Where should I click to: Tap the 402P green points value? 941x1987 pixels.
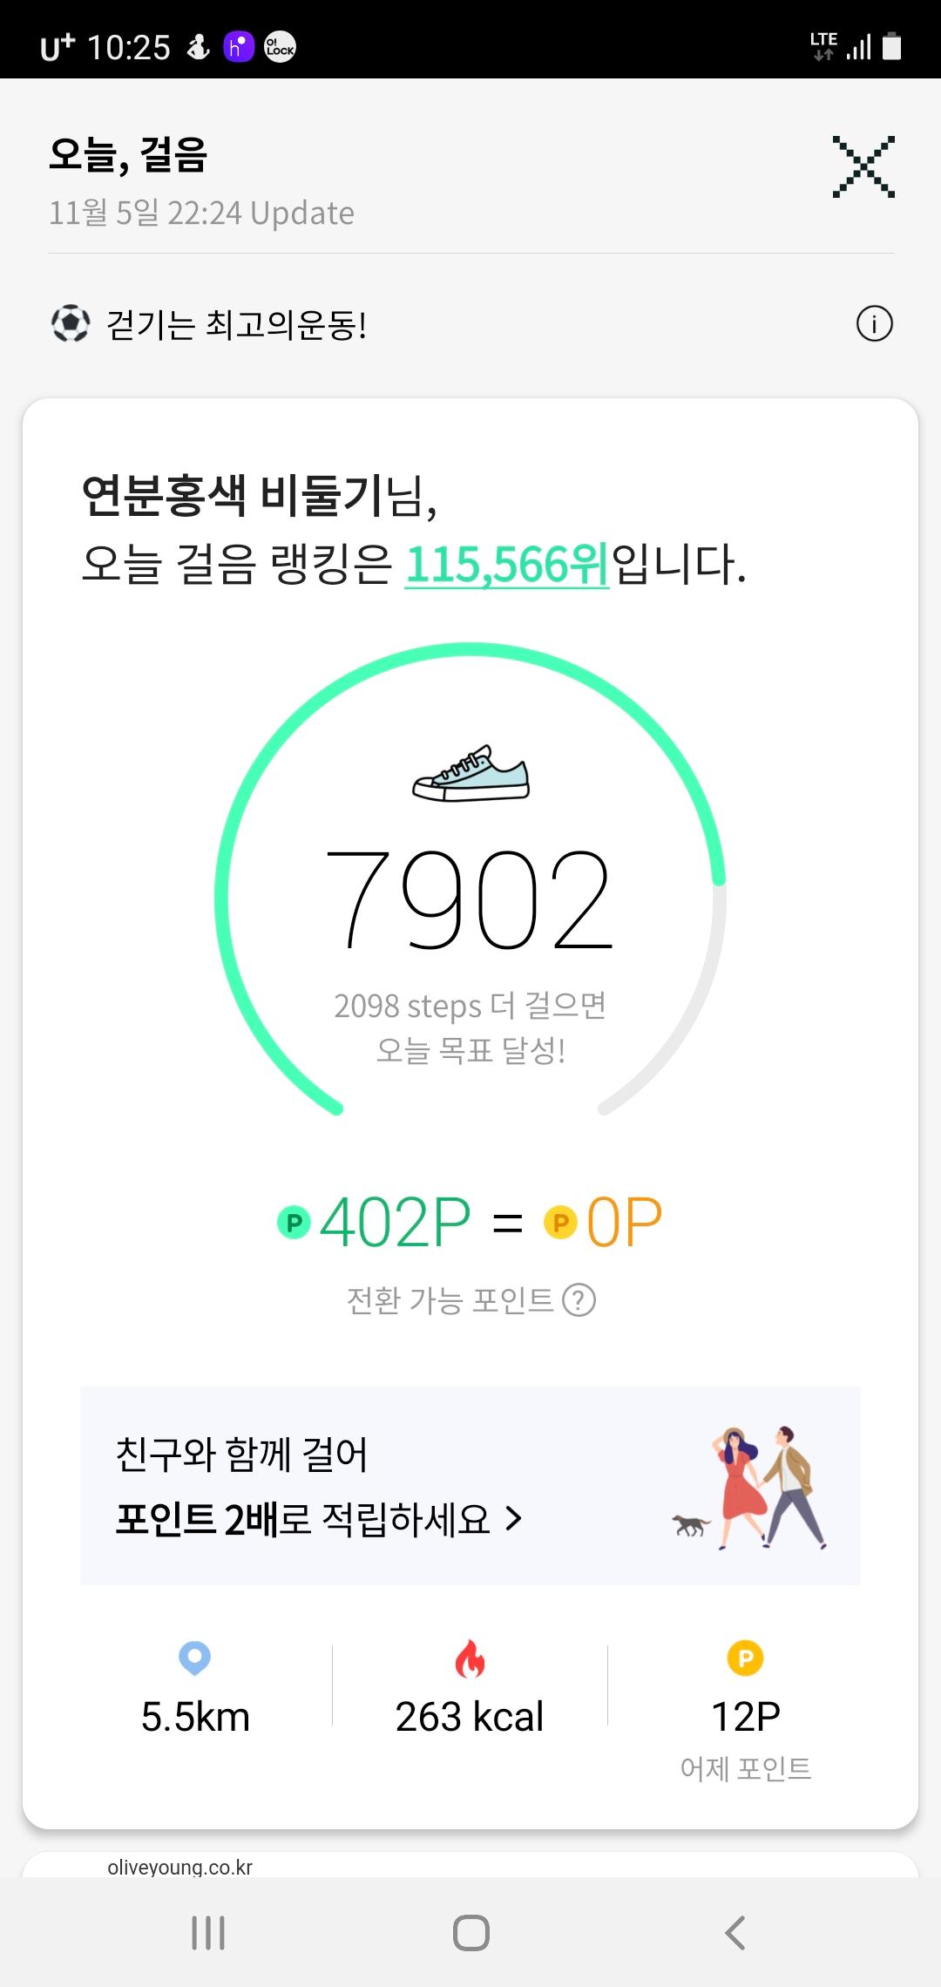click(x=395, y=1222)
